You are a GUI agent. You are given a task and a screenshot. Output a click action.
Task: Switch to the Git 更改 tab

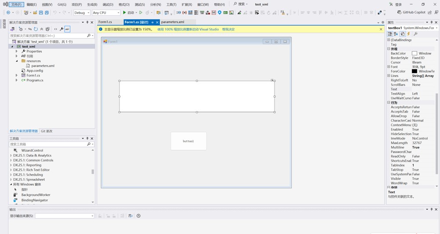tap(47, 131)
